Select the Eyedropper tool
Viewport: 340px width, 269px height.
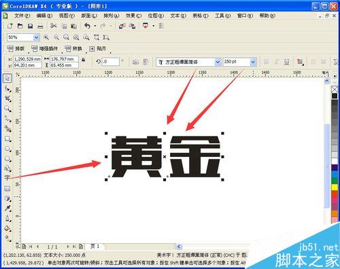click(x=7, y=209)
